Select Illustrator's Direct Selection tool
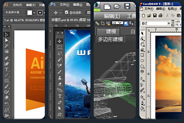This screenshot has height=123, width=184. 6,40
